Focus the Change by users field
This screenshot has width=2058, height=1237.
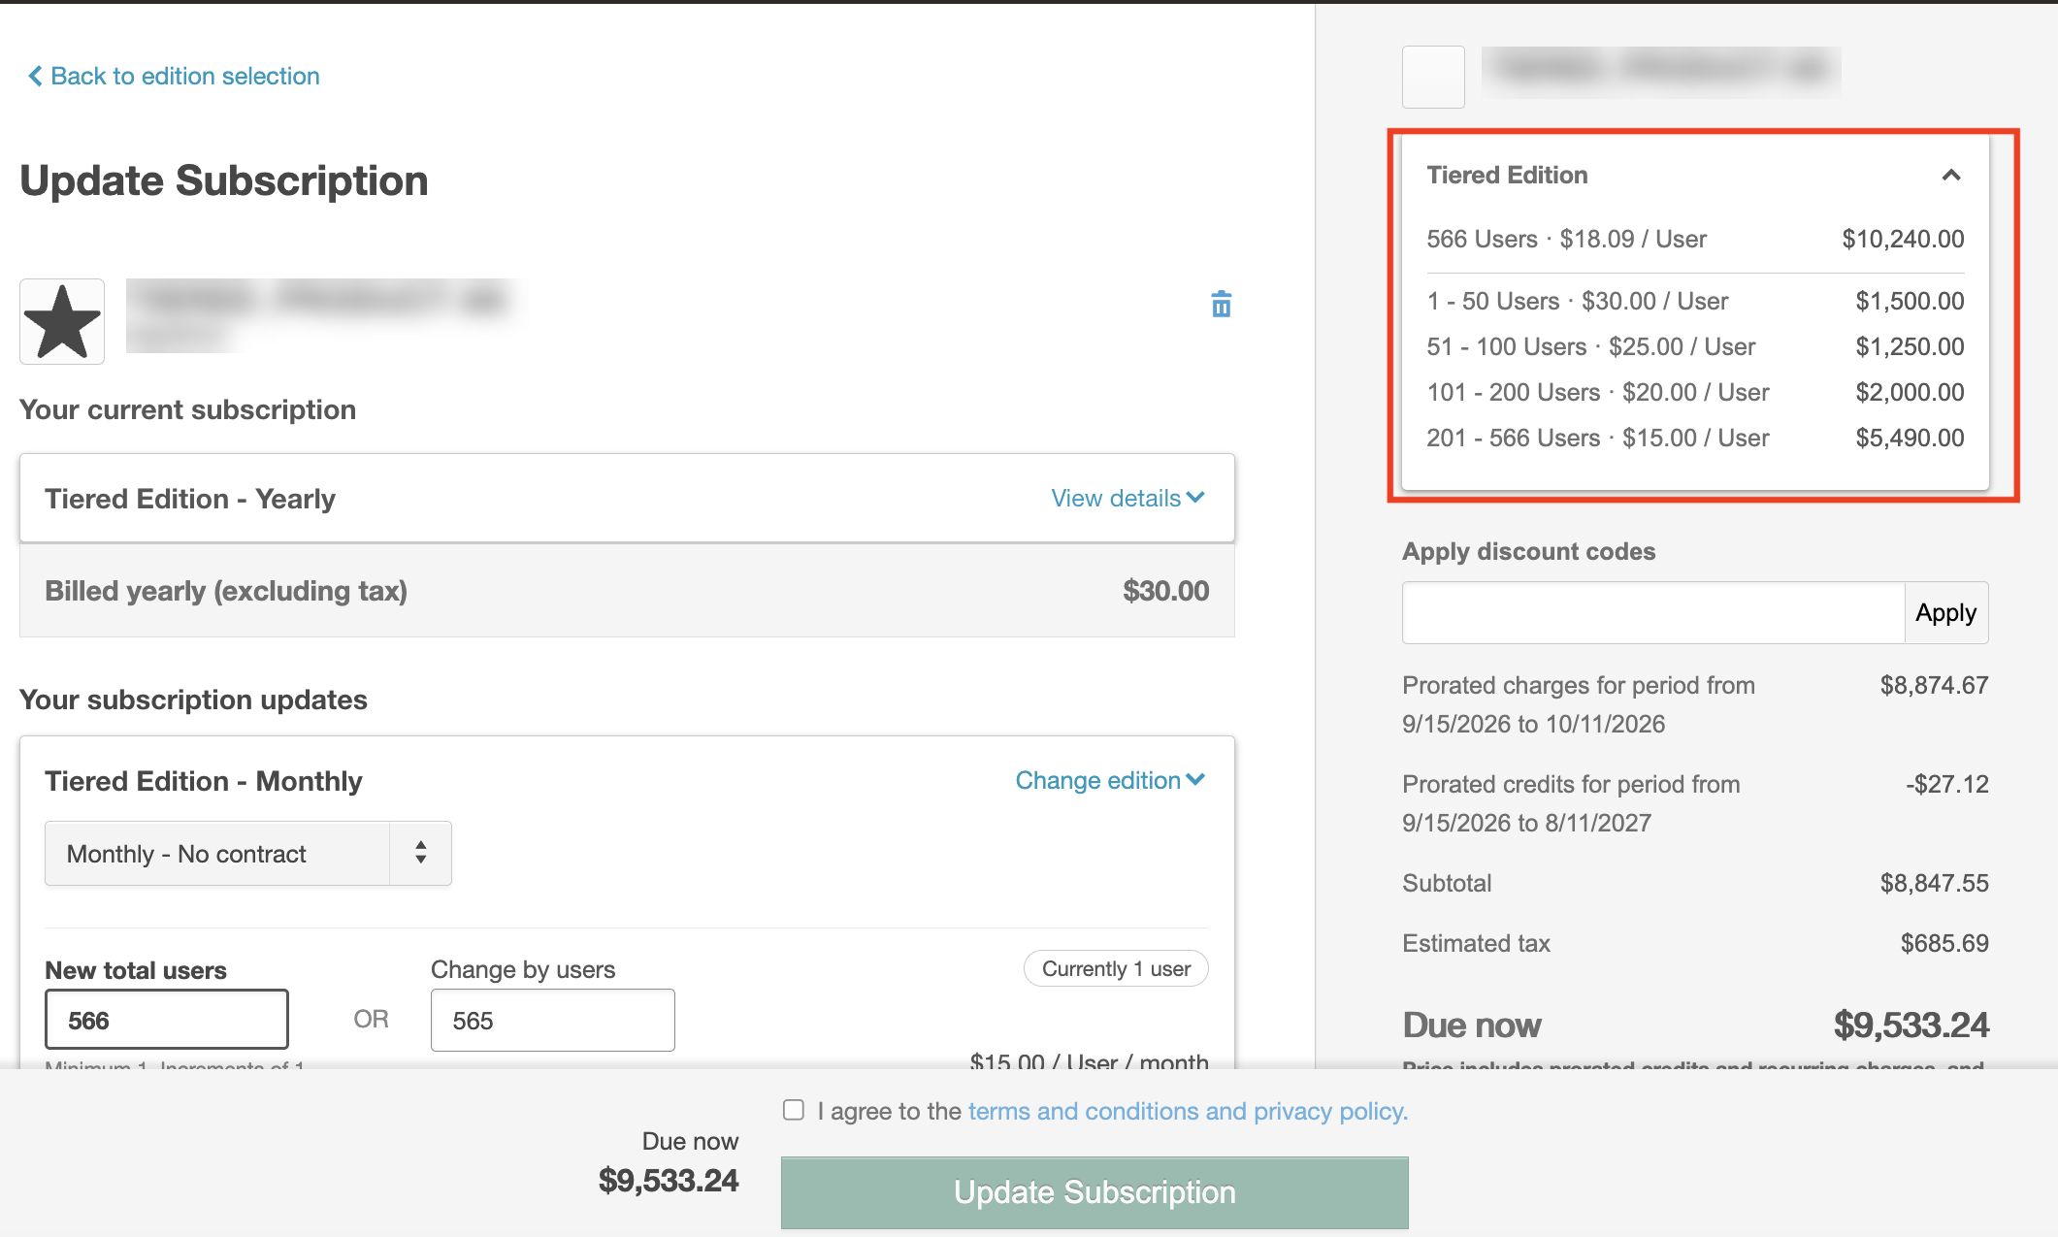pyautogui.click(x=552, y=1020)
